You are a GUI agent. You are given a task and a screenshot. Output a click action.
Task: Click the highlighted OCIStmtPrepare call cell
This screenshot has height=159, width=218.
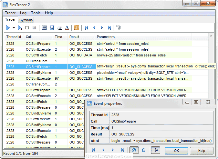(x=38, y=67)
